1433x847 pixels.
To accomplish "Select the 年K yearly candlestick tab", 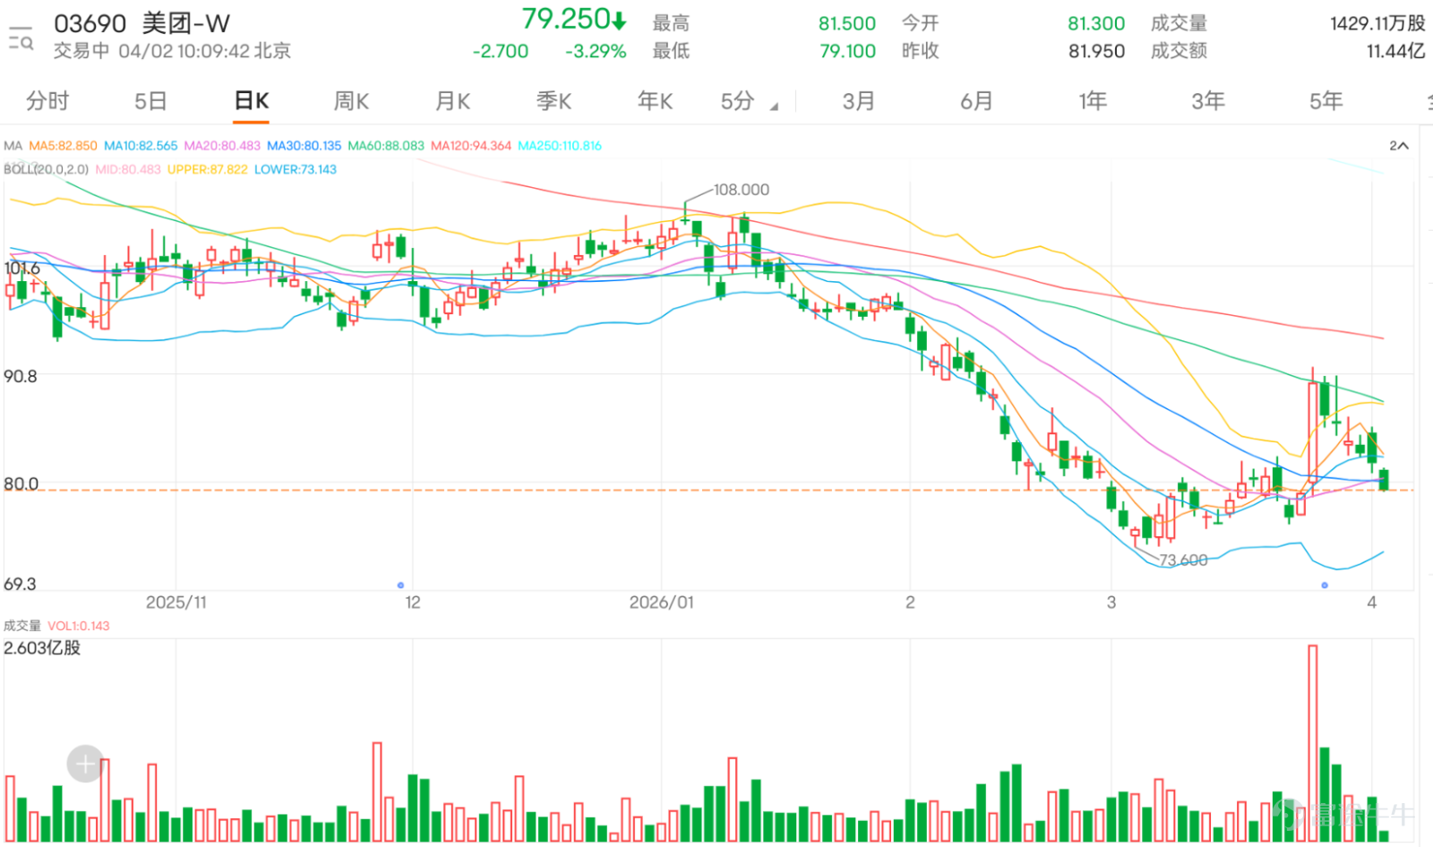I will [x=655, y=101].
